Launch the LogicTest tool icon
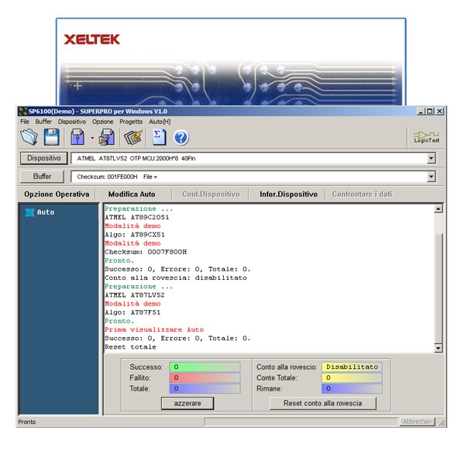The image size is (465, 465). tap(426, 138)
